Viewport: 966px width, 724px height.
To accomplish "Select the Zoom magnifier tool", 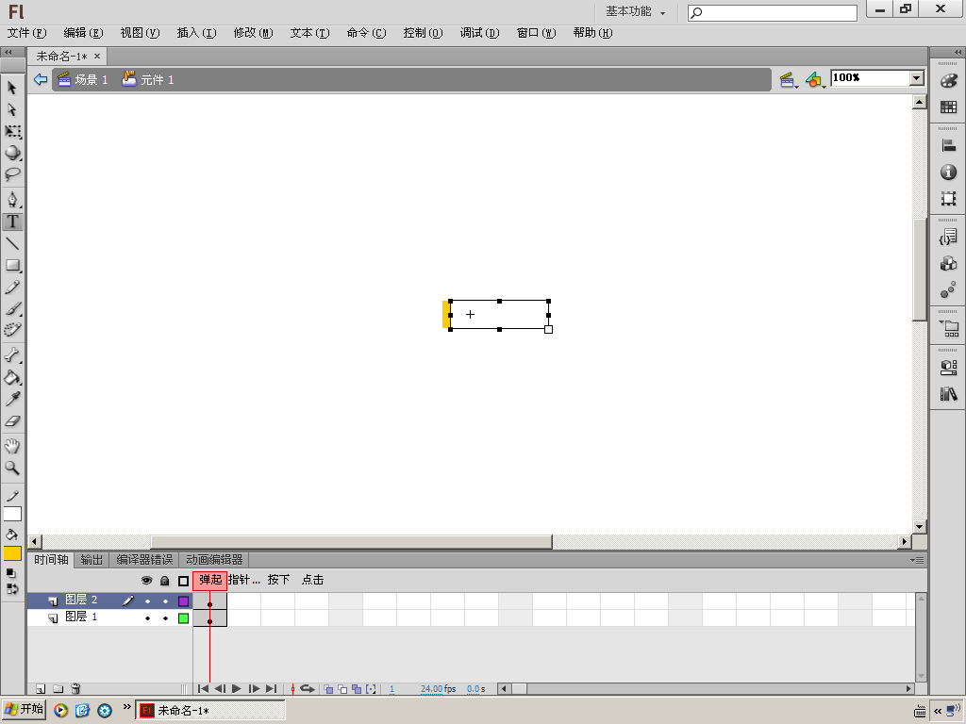I will pos(12,468).
